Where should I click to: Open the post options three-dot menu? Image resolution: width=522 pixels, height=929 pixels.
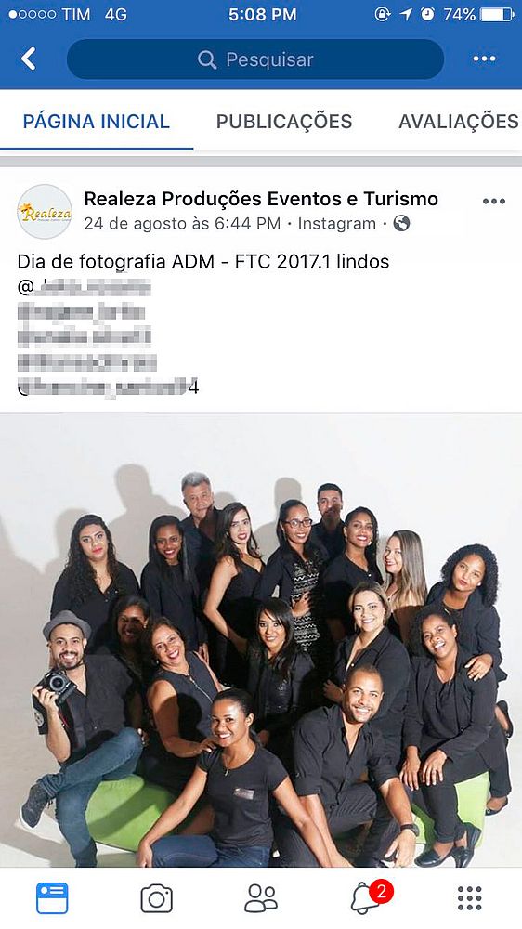click(493, 202)
